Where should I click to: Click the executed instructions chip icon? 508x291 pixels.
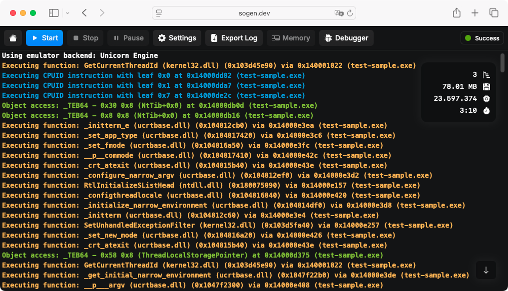487,99
